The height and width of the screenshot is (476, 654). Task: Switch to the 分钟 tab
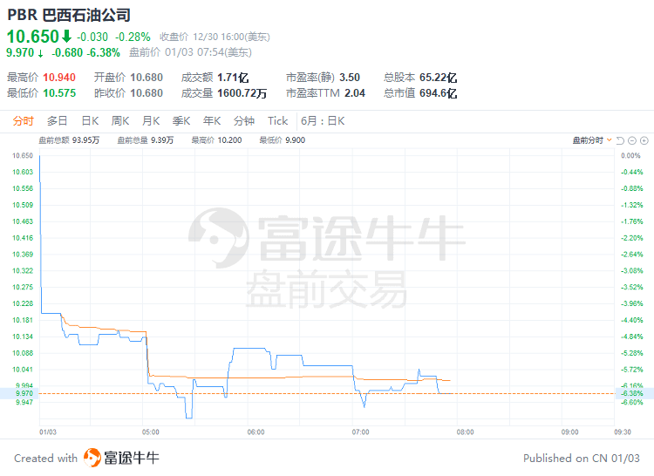click(244, 121)
